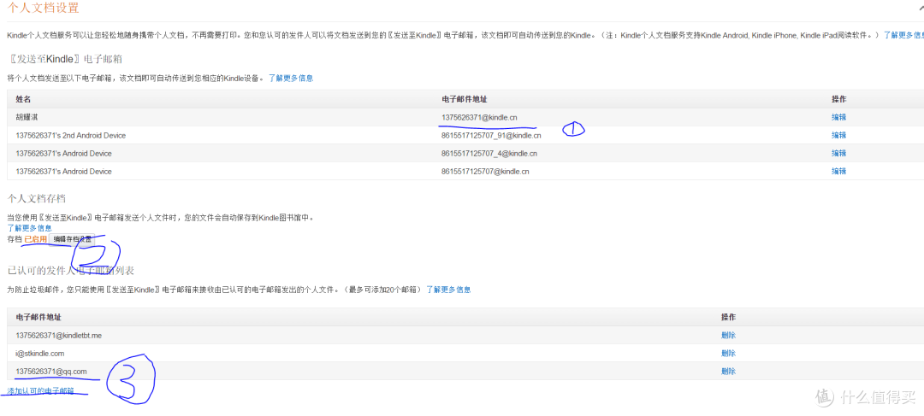This screenshot has height=416, width=924.
Task: Select the address 8615517125707@kindle.cn
Action: coord(485,171)
